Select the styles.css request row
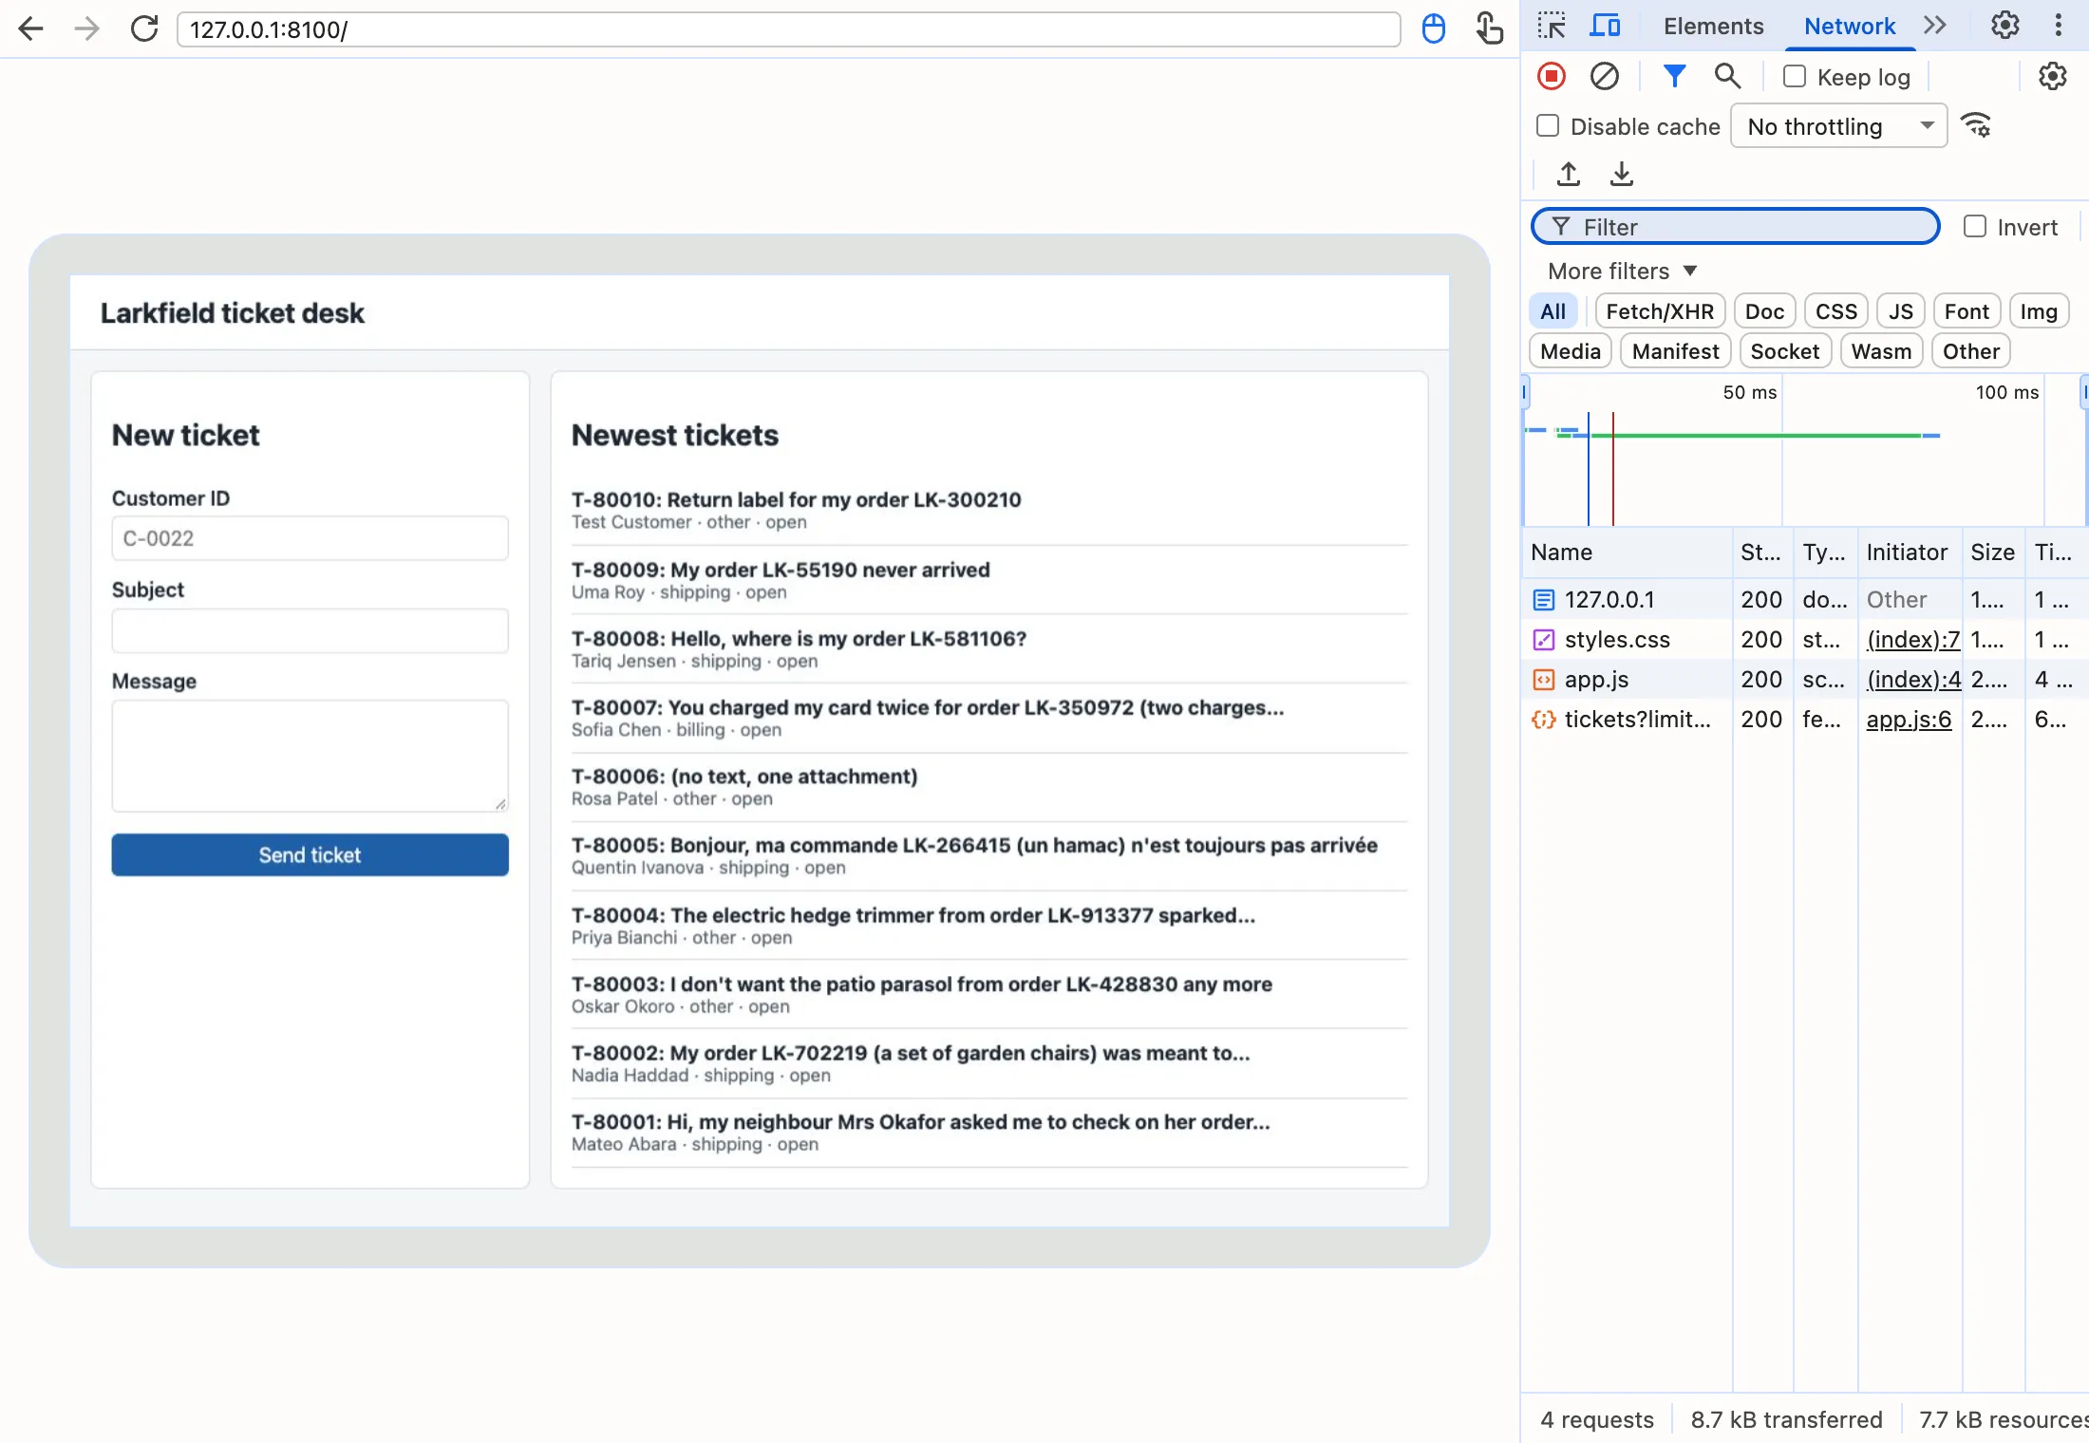The width and height of the screenshot is (2089, 1443). click(1804, 640)
